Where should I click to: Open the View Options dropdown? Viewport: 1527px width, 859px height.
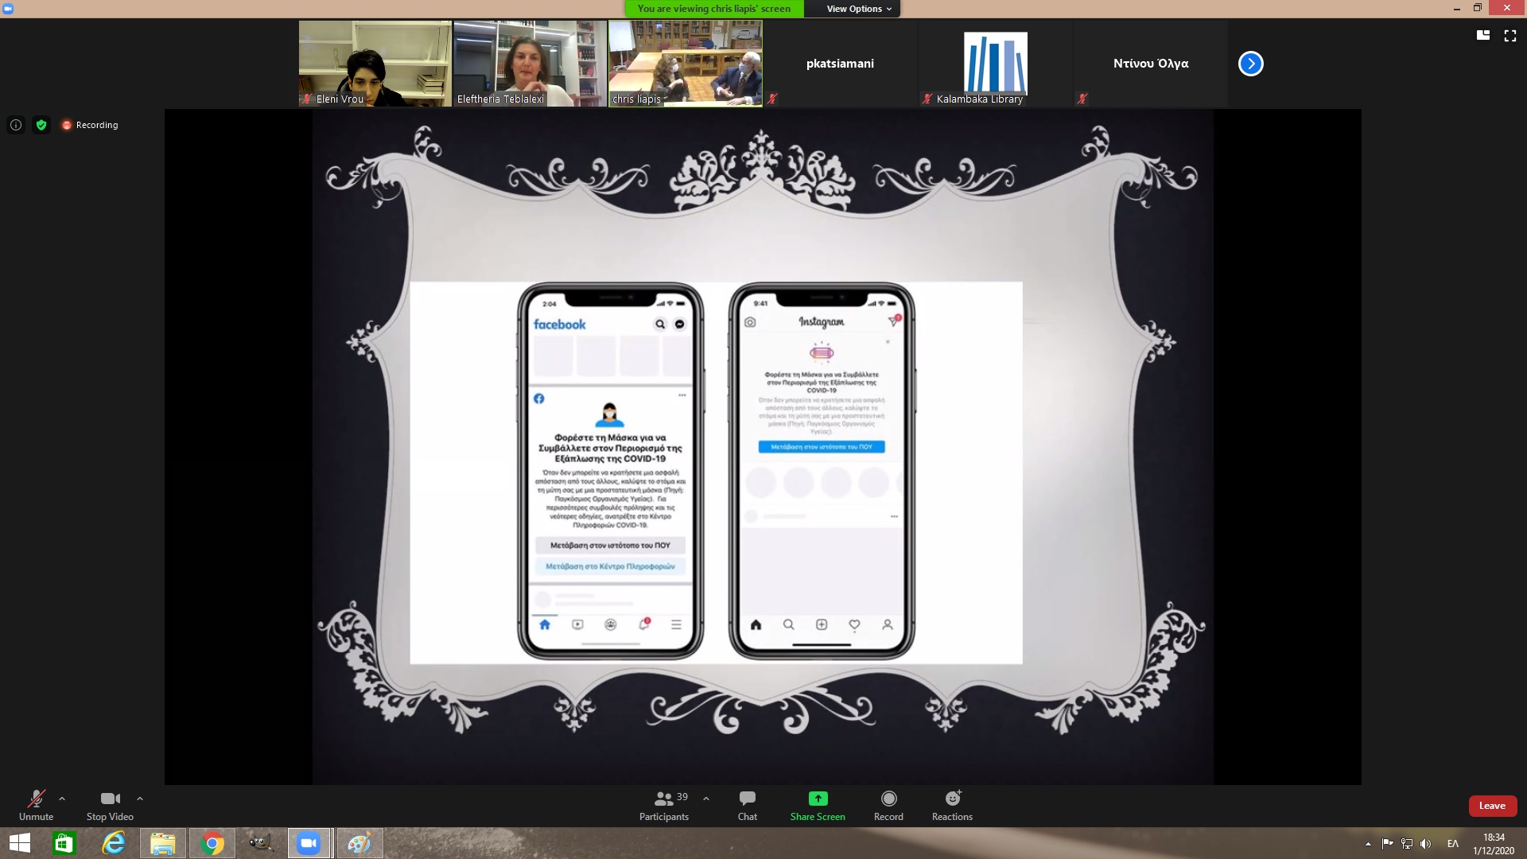(x=858, y=9)
